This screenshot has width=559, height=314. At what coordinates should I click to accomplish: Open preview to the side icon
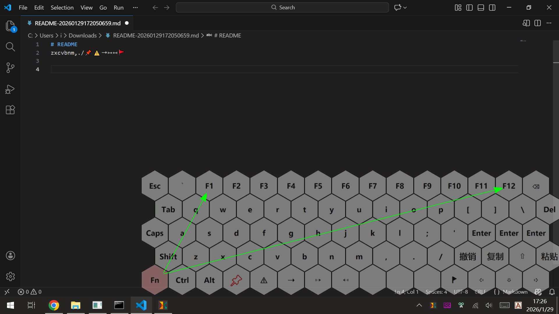[526, 23]
